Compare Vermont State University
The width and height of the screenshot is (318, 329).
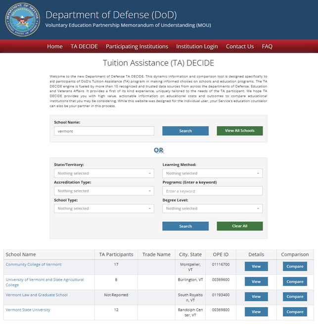tap(295, 312)
